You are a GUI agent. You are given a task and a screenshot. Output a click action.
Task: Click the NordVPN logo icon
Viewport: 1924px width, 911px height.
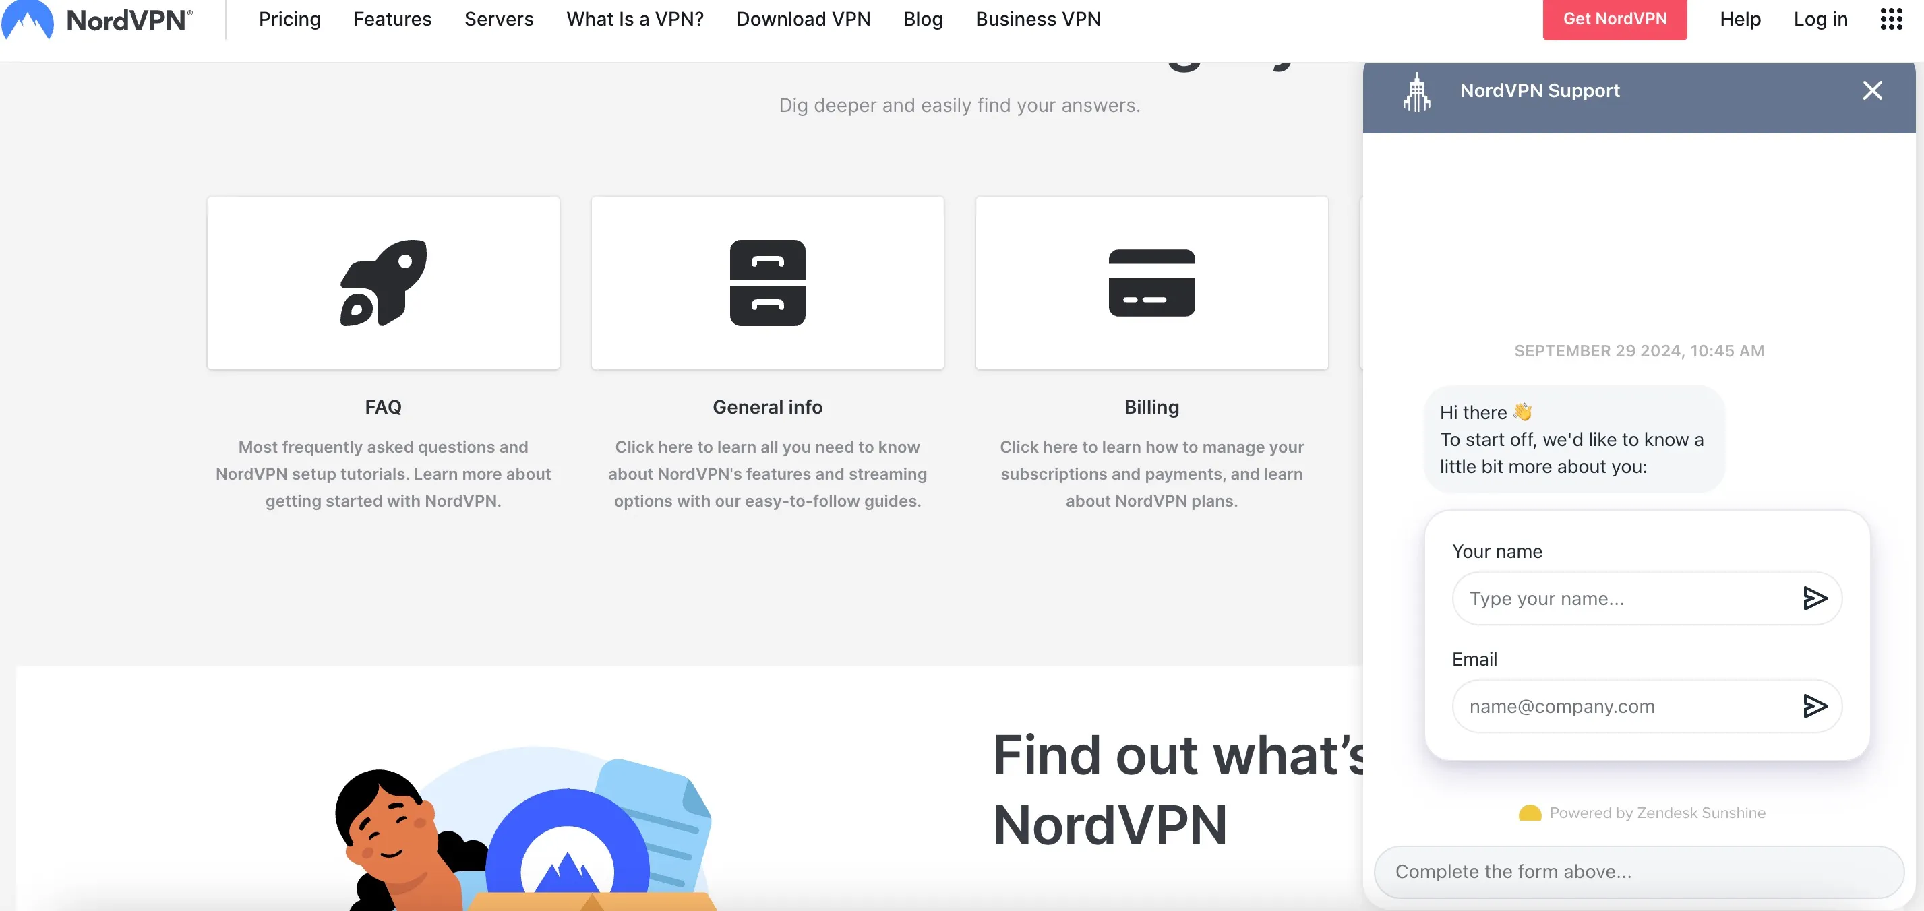pos(27,20)
